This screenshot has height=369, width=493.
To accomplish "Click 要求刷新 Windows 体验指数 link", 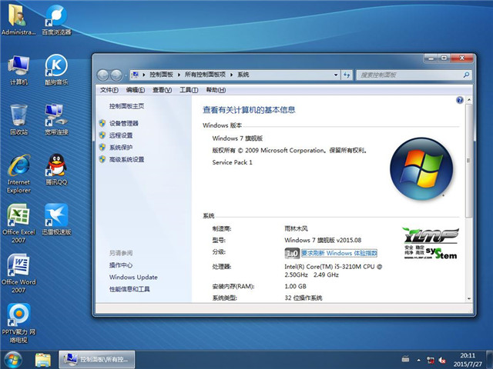I will 339,253.
